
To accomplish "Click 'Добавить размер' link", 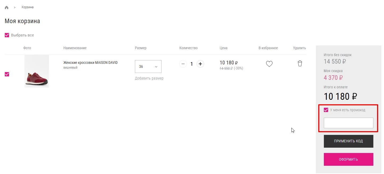I will click(x=149, y=78).
